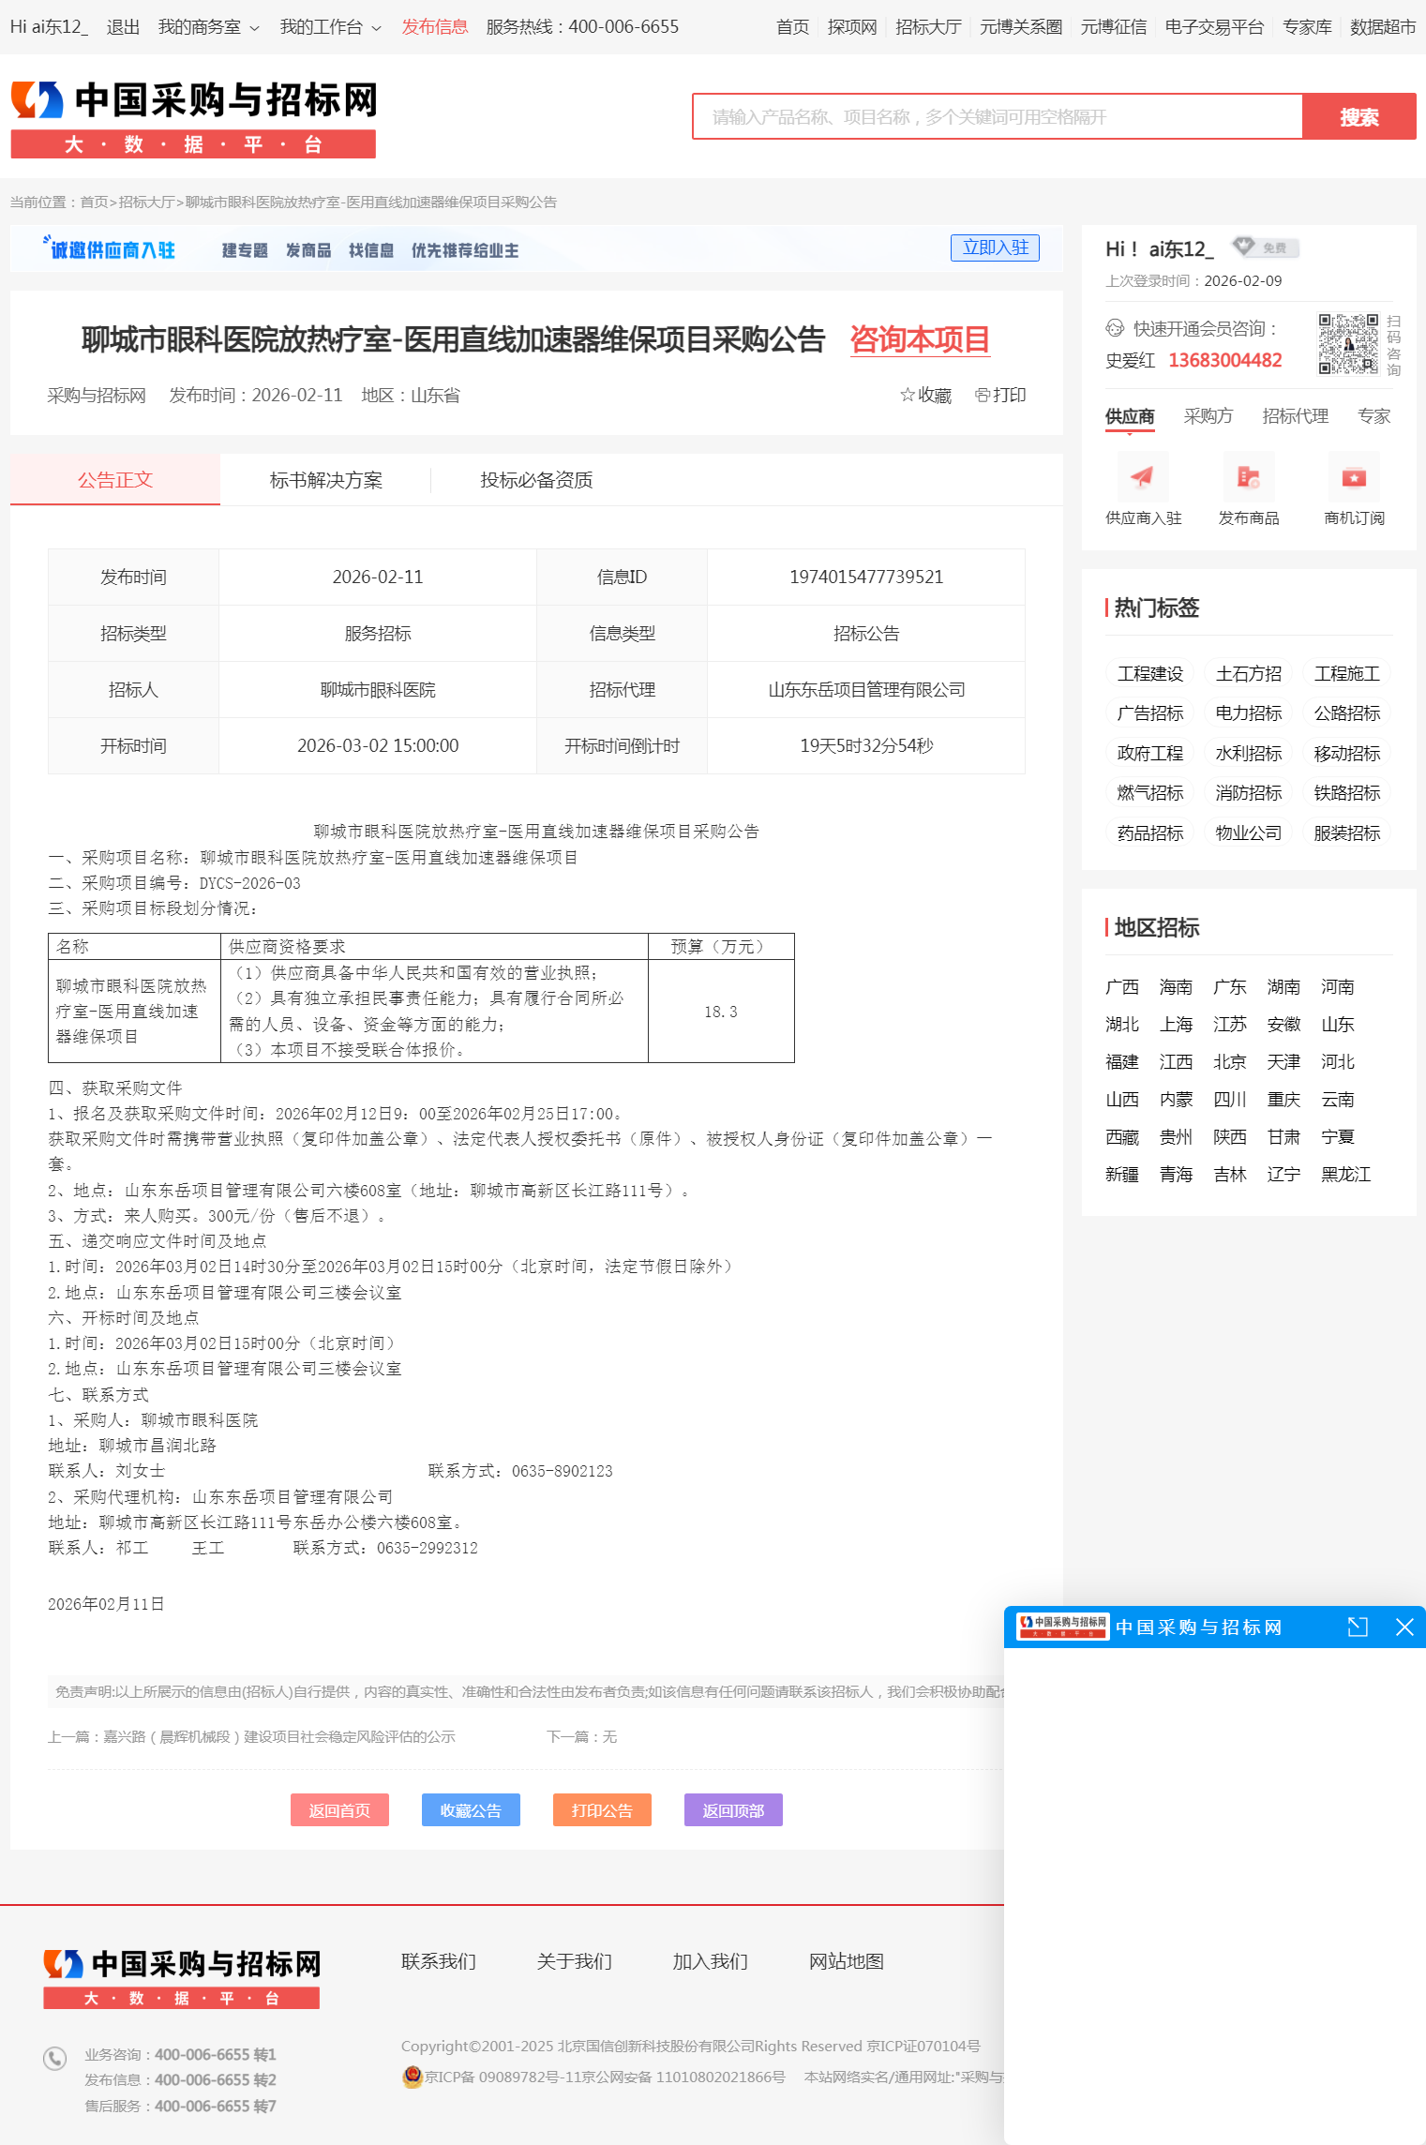
Task: Select the 采购方 sidebar tab
Action: 1208,416
